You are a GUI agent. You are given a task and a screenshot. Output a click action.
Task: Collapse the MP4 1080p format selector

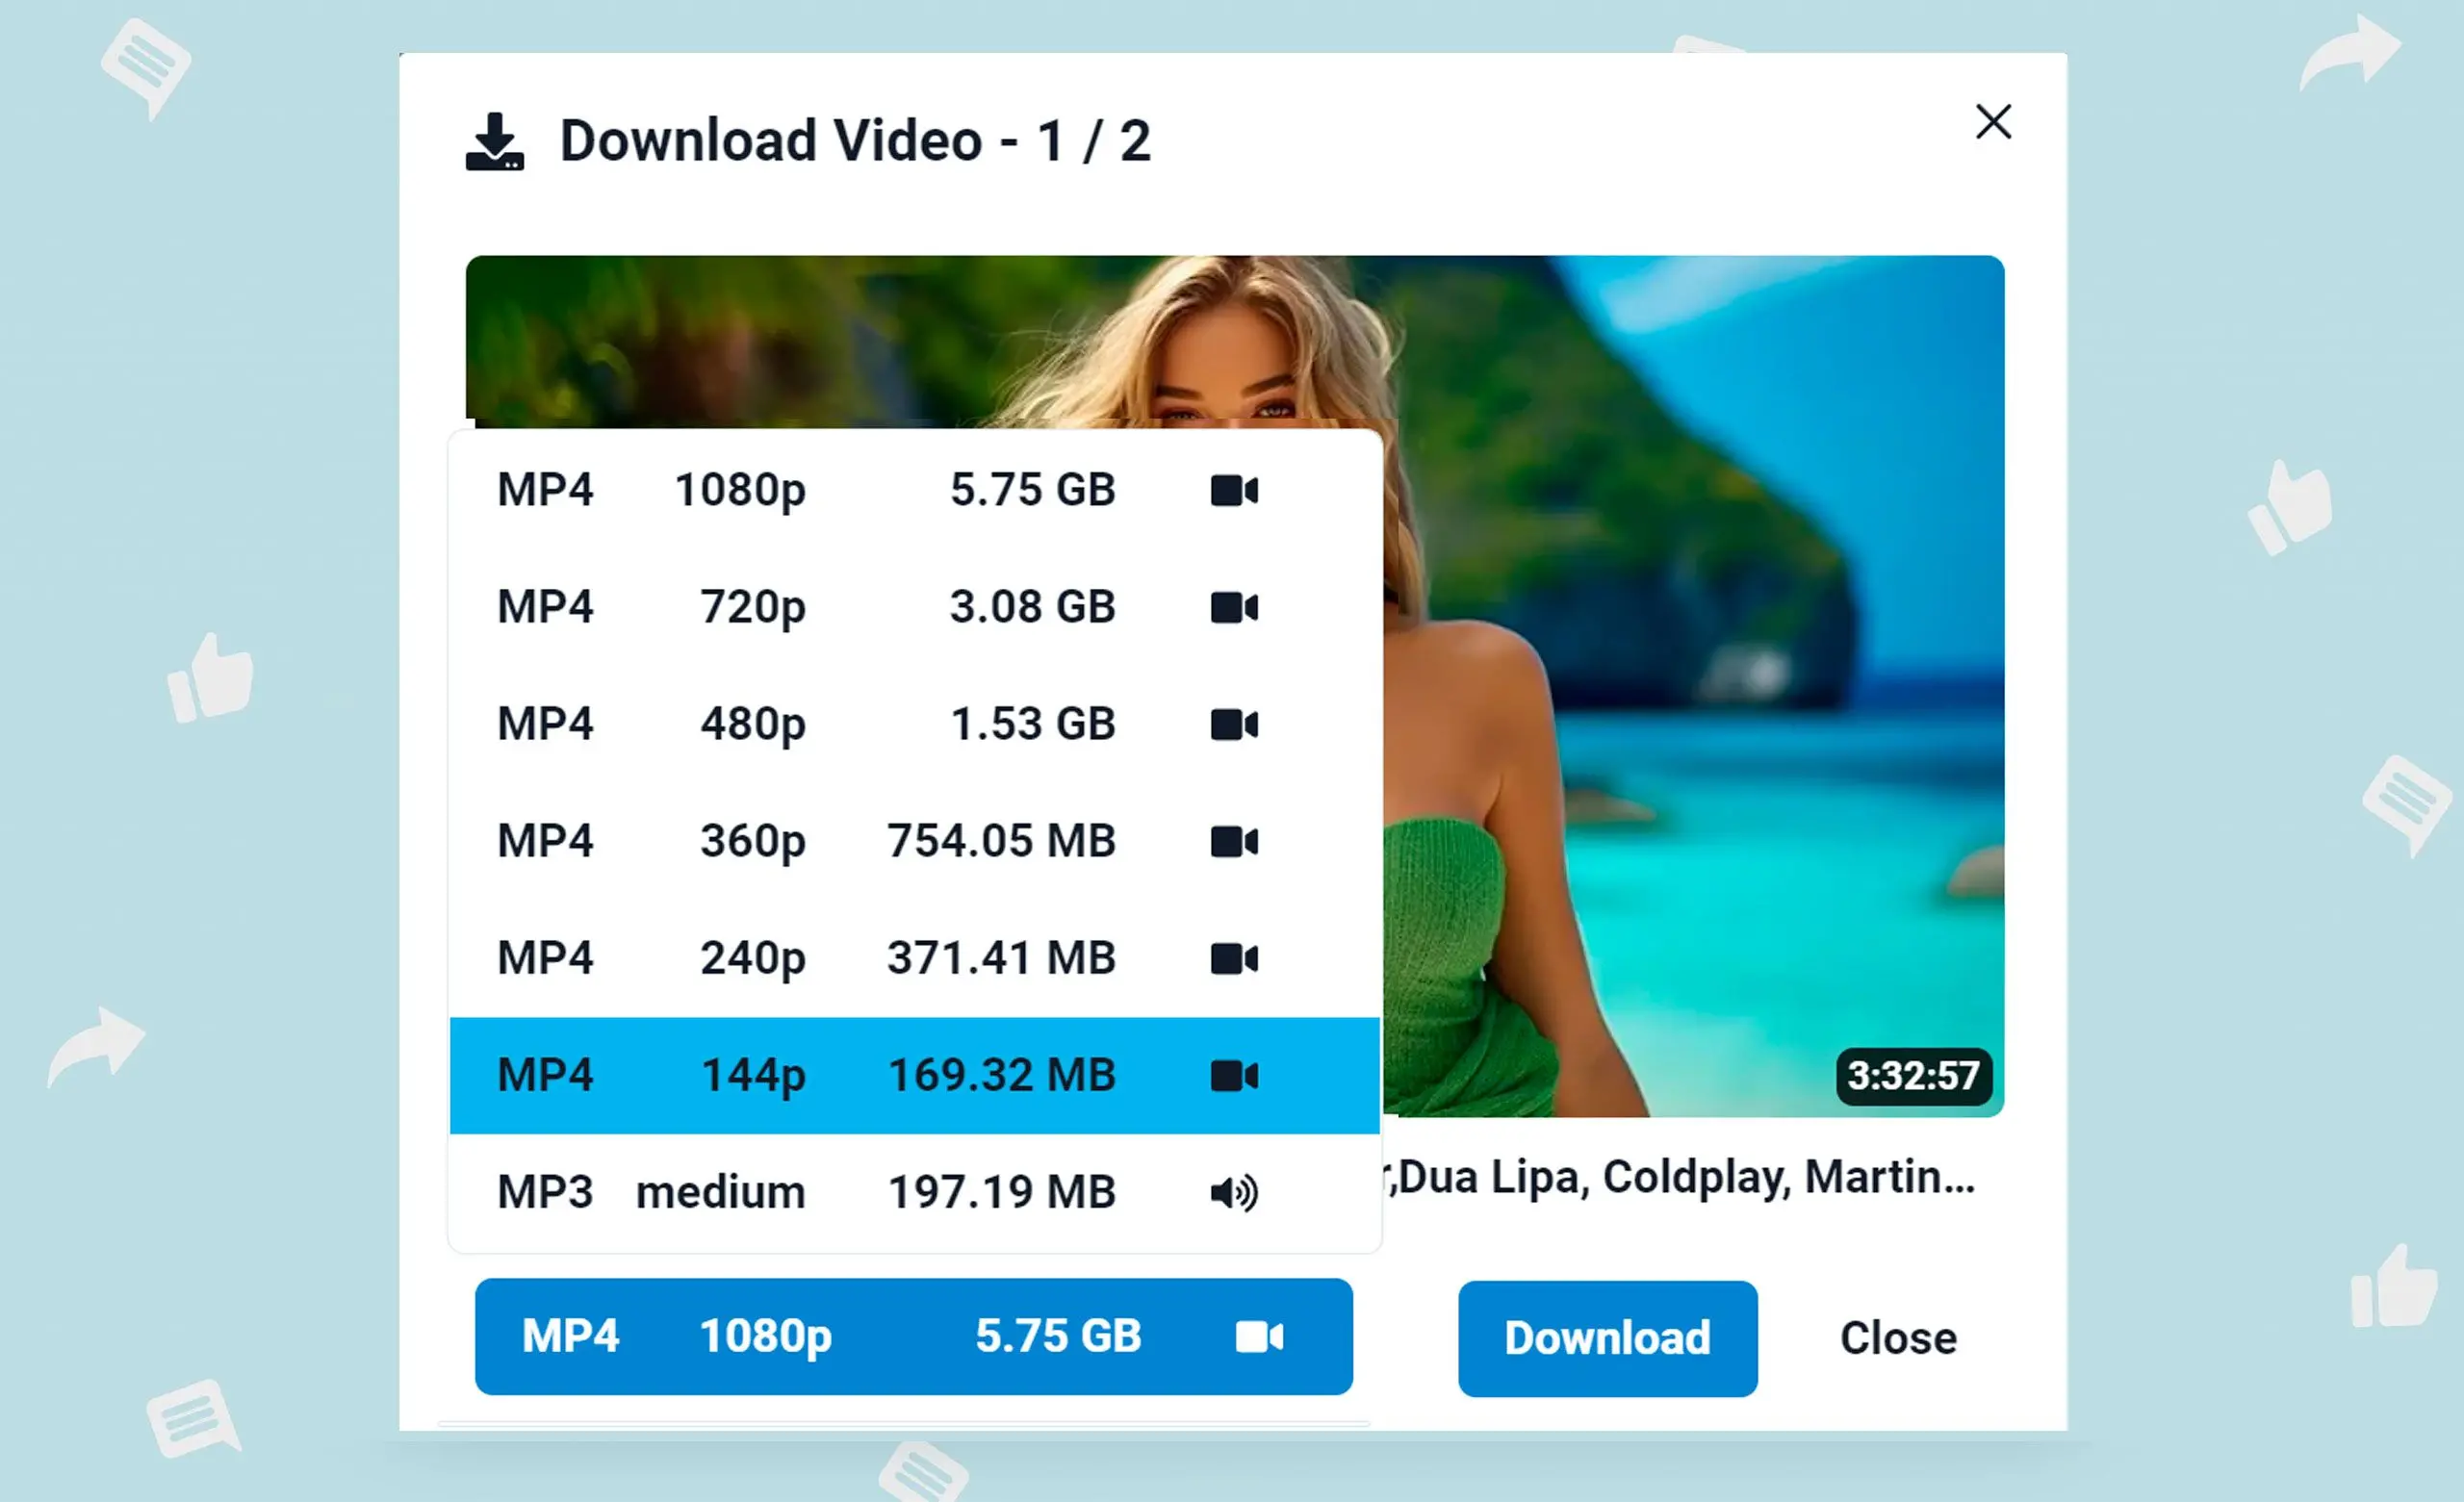913,1337
